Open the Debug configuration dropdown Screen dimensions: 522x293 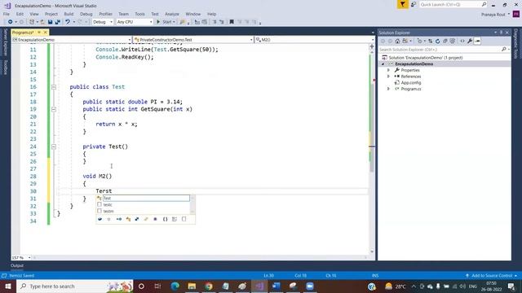[x=103, y=22]
